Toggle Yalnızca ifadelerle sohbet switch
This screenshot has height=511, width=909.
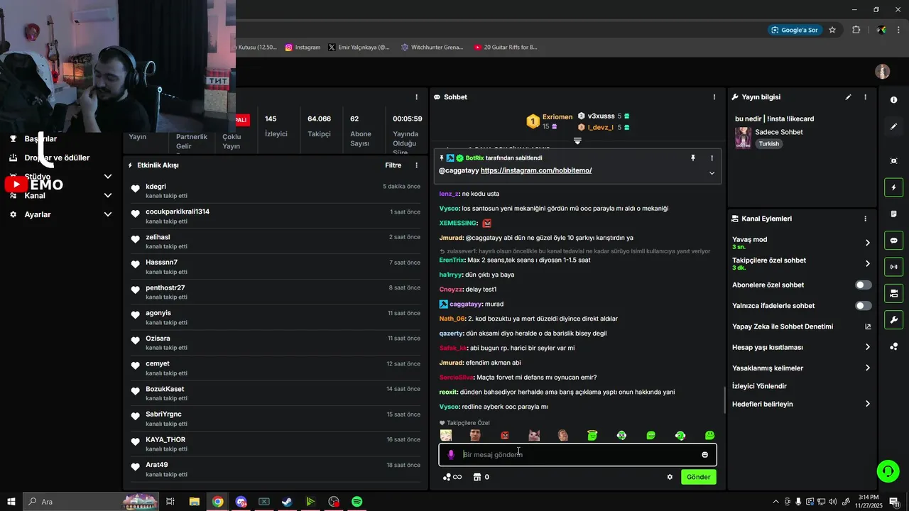click(864, 306)
